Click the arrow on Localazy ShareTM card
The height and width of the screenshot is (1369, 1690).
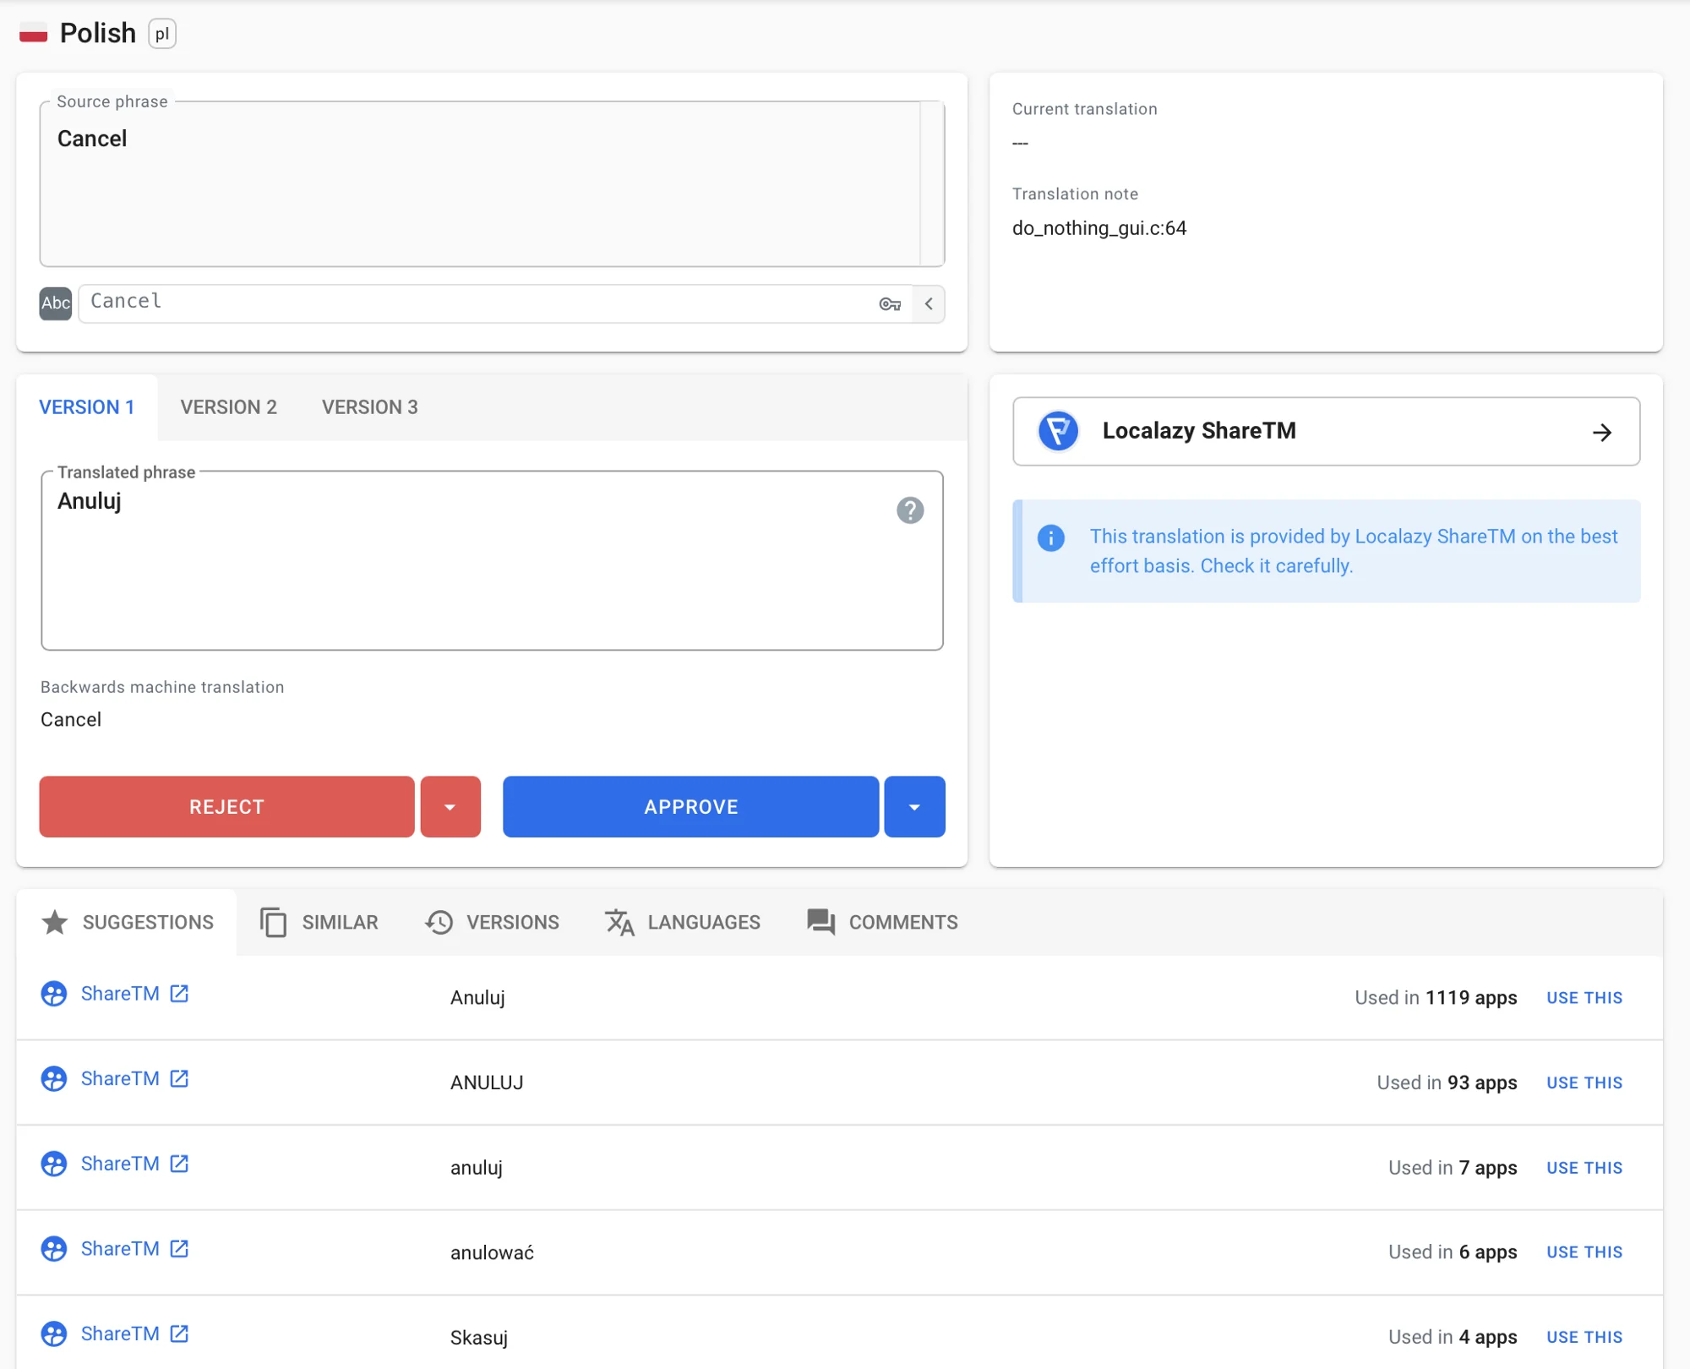coord(1601,433)
